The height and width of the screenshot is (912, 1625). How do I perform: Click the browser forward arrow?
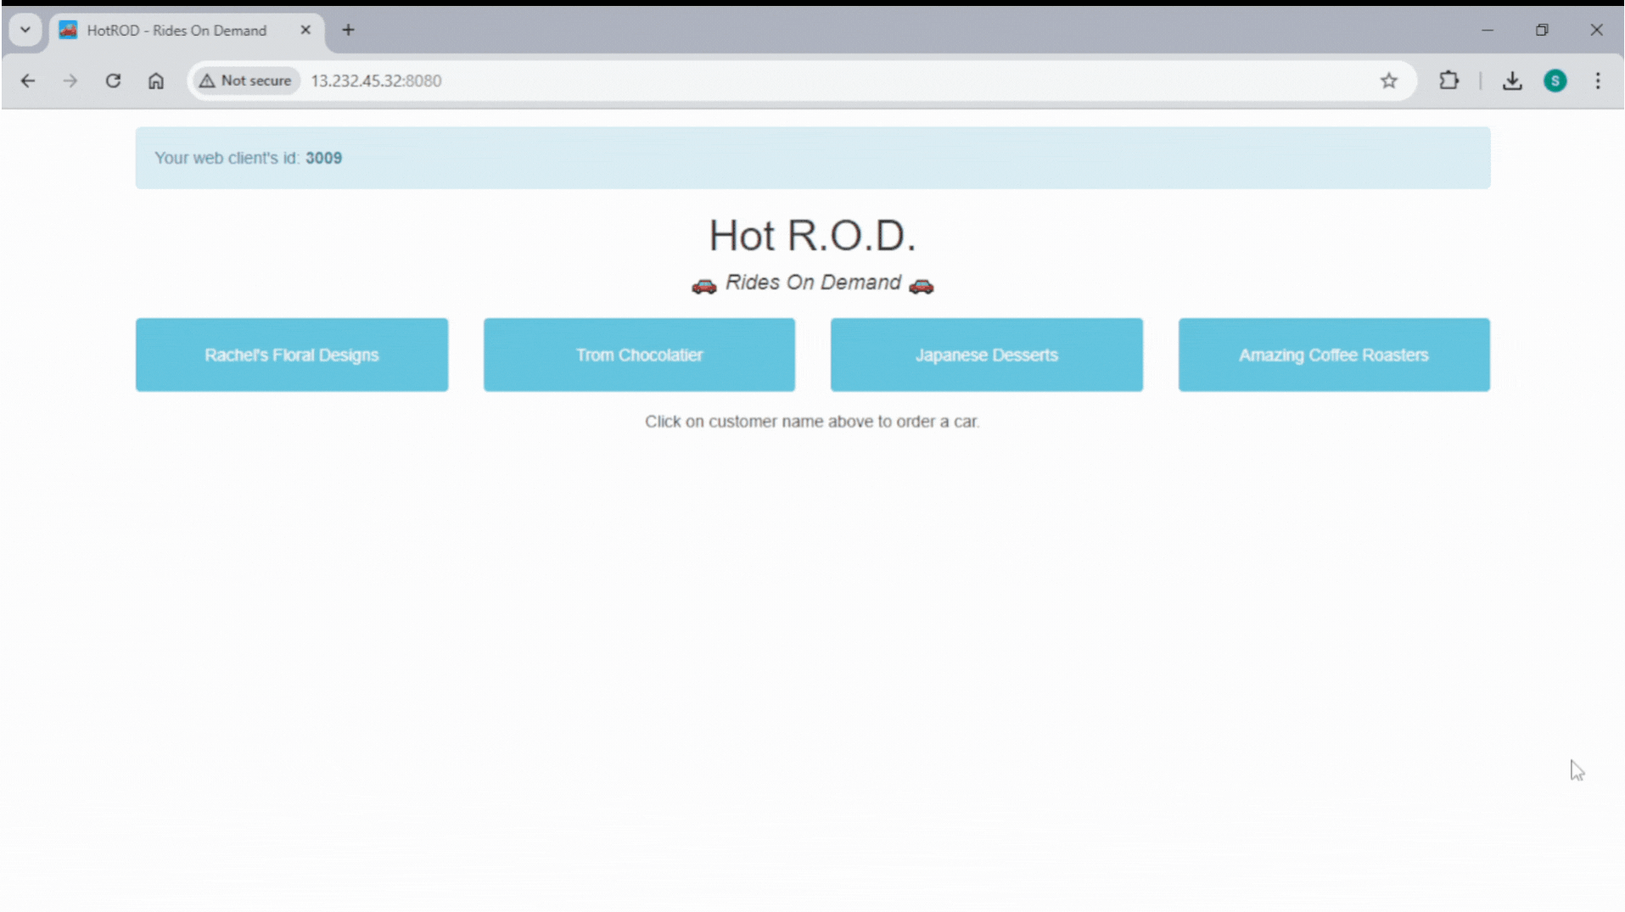tap(70, 81)
